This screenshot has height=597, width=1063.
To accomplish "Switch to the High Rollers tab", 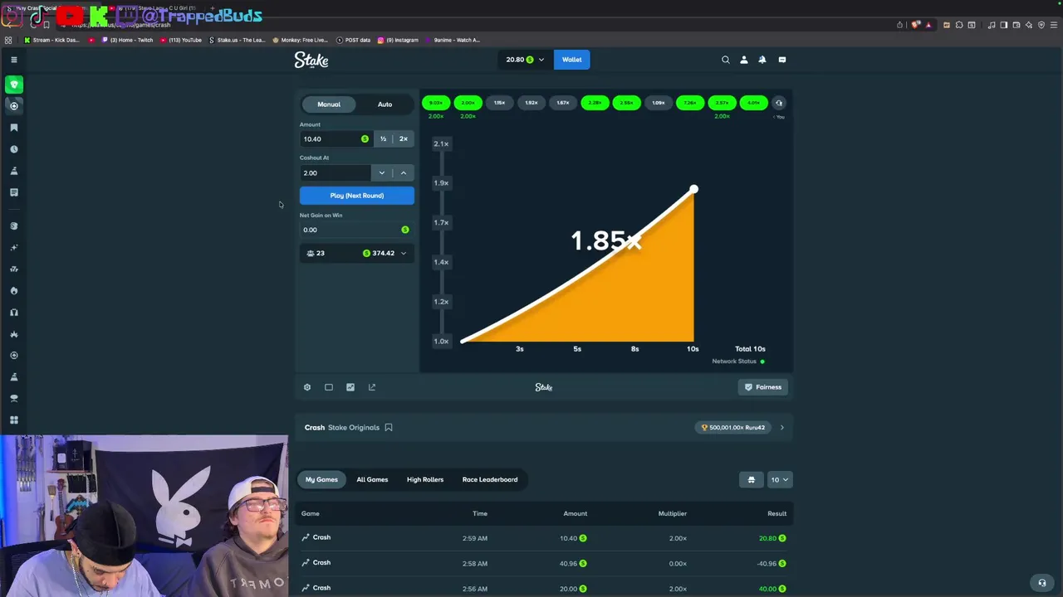I will [425, 479].
